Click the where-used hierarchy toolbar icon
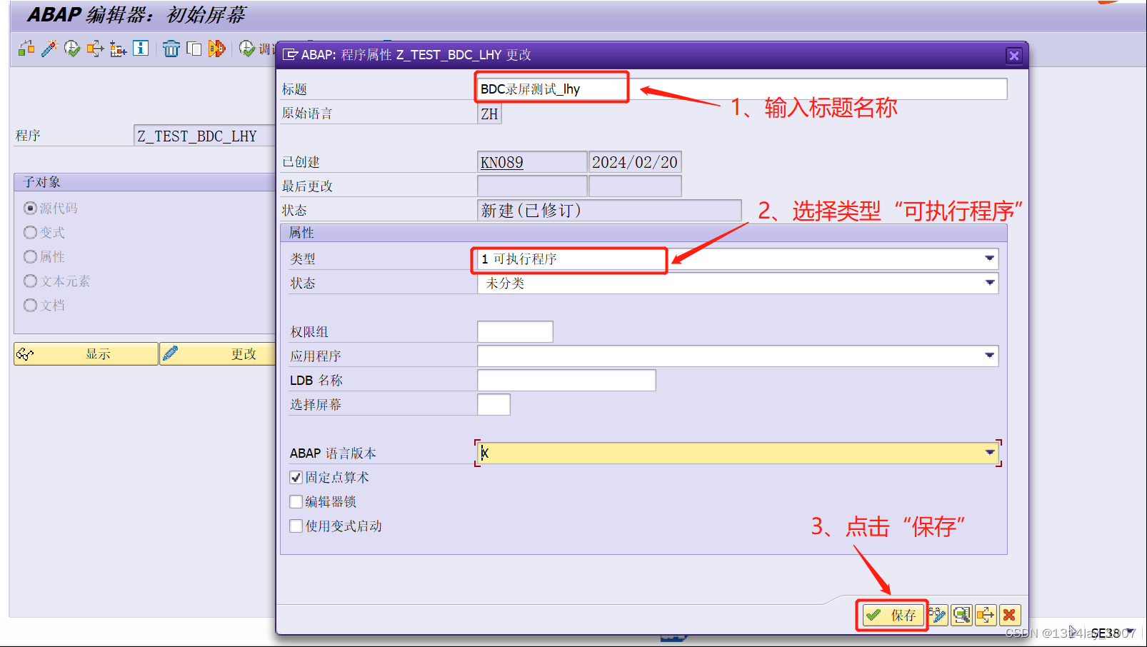 click(x=118, y=49)
